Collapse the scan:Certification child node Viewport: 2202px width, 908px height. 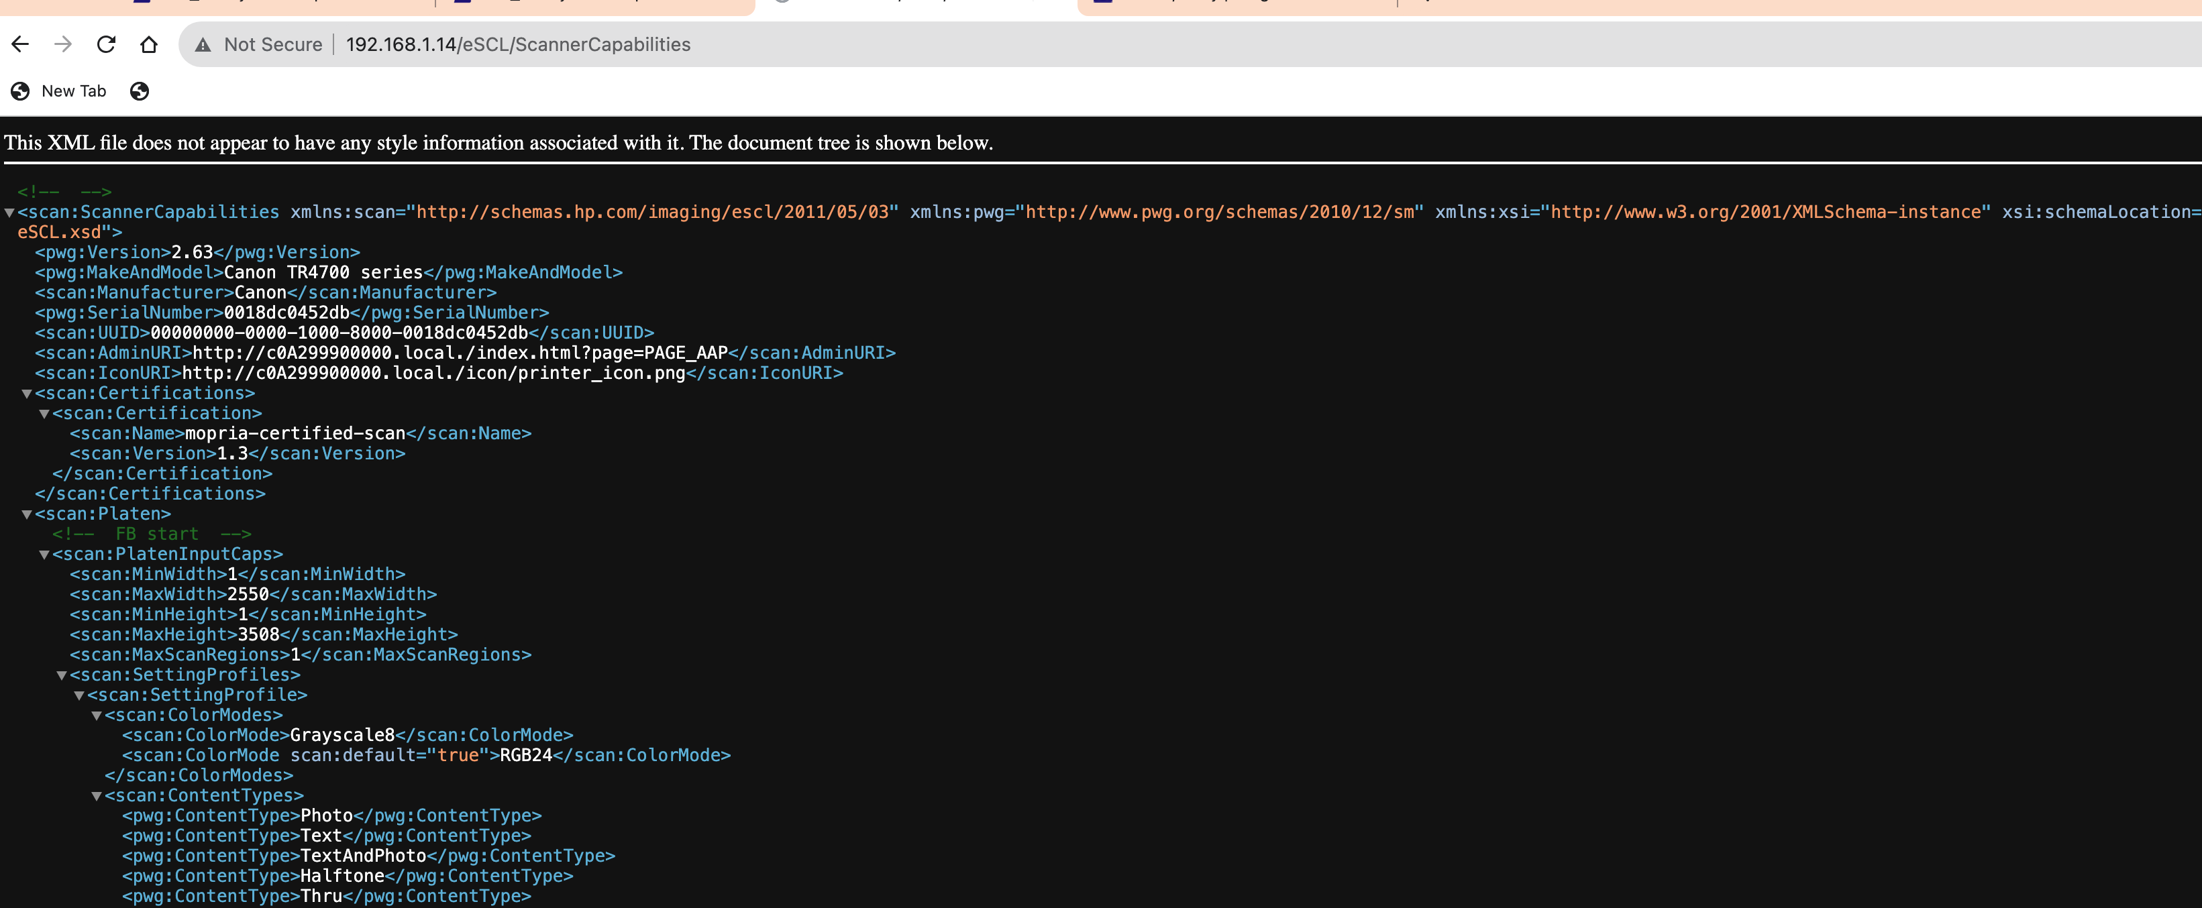click(44, 414)
